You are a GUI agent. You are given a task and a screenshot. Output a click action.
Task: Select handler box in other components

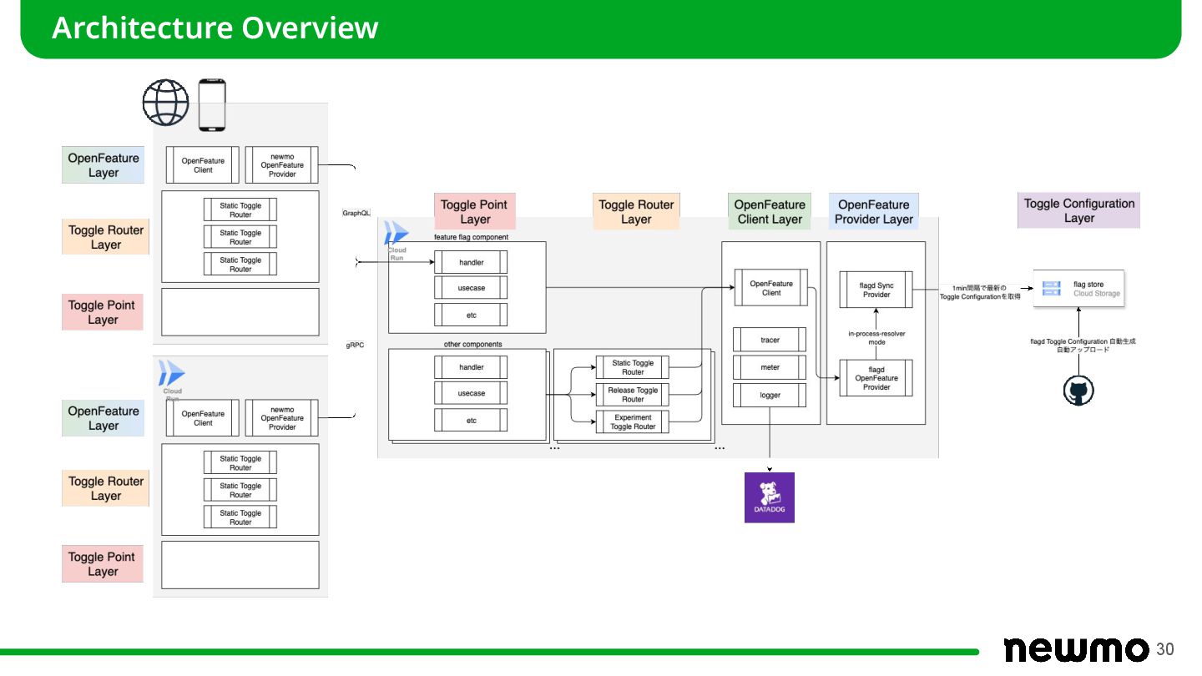(471, 367)
